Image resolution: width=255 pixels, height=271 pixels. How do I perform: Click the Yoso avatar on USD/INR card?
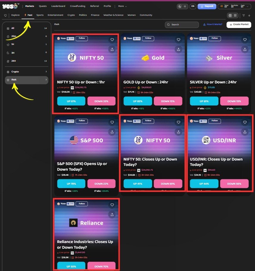[191, 121]
